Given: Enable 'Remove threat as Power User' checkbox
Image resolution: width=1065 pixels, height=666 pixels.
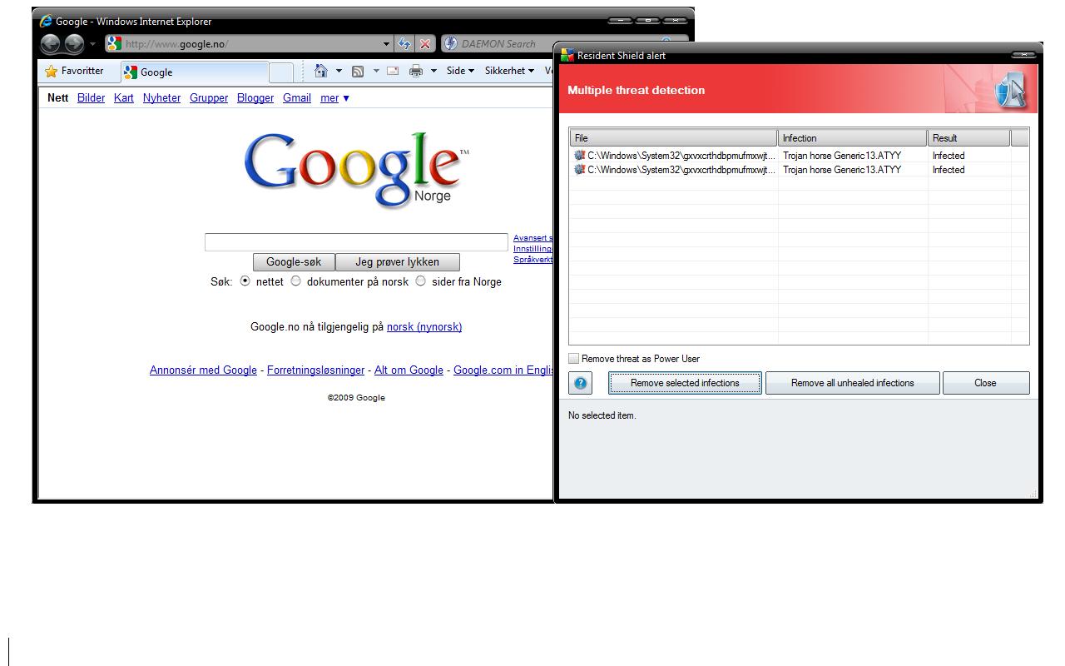Looking at the screenshot, I should [573, 359].
